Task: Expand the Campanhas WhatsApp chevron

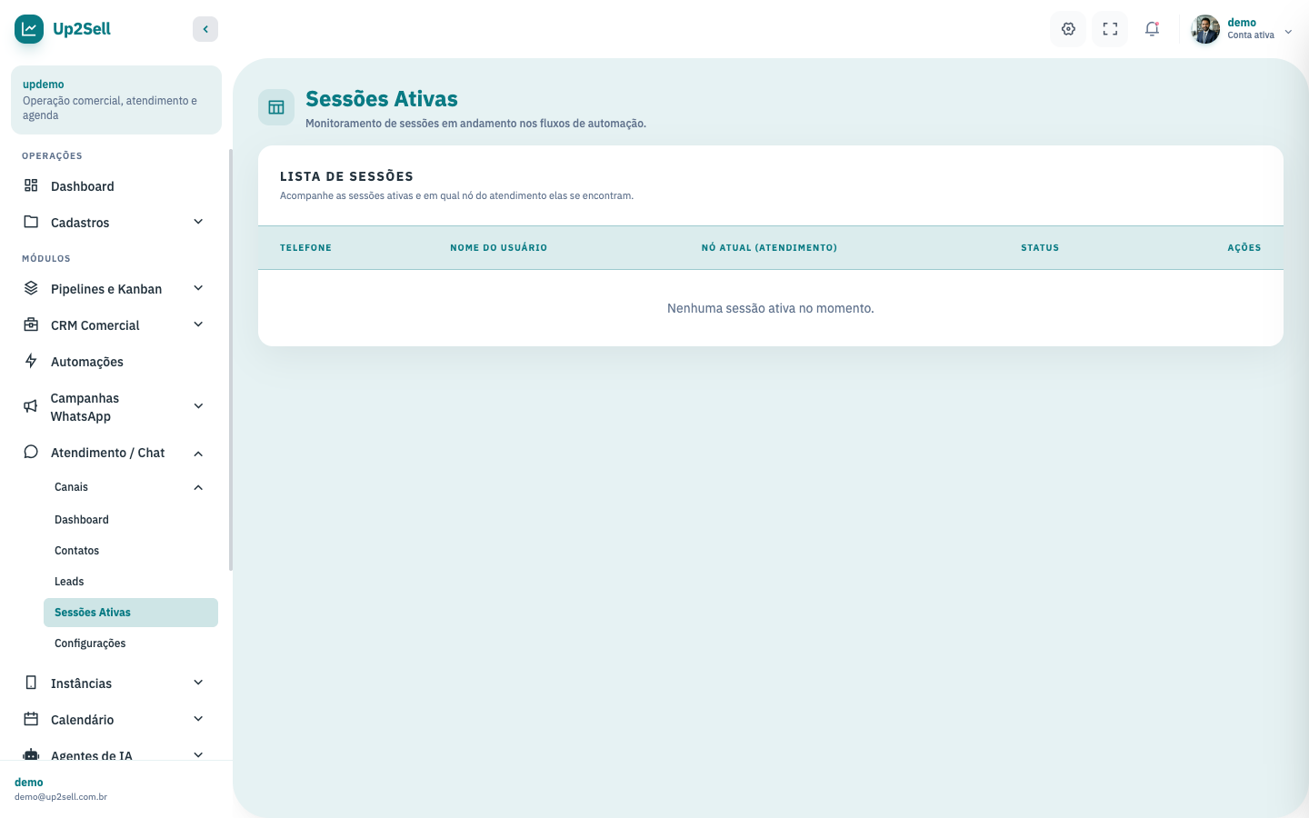Action: pyautogui.click(x=198, y=406)
